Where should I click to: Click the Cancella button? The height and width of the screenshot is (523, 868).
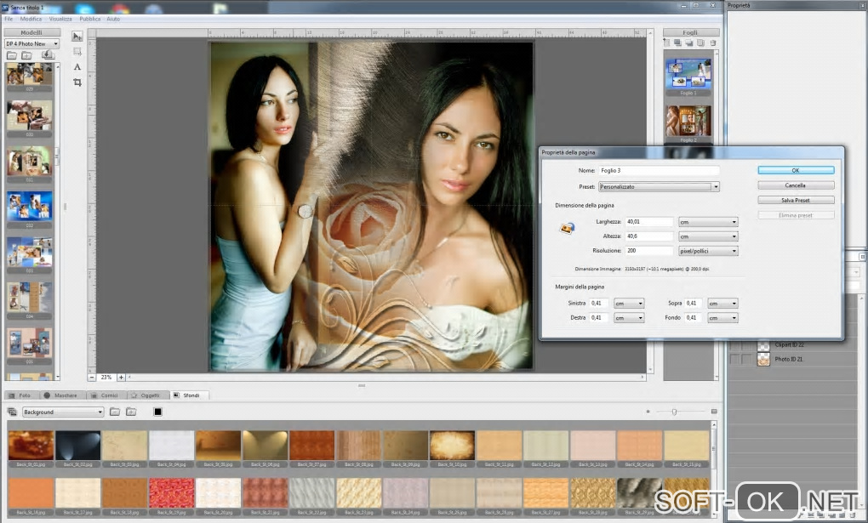pos(796,185)
